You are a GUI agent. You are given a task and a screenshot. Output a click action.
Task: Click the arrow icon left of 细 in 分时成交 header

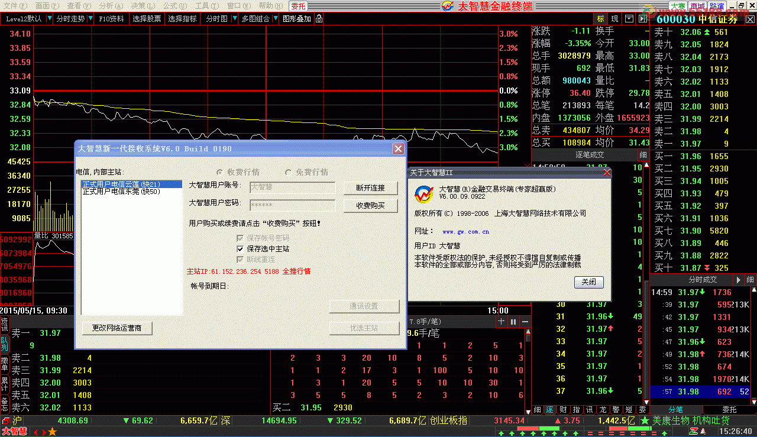pyautogui.click(x=739, y=280)
